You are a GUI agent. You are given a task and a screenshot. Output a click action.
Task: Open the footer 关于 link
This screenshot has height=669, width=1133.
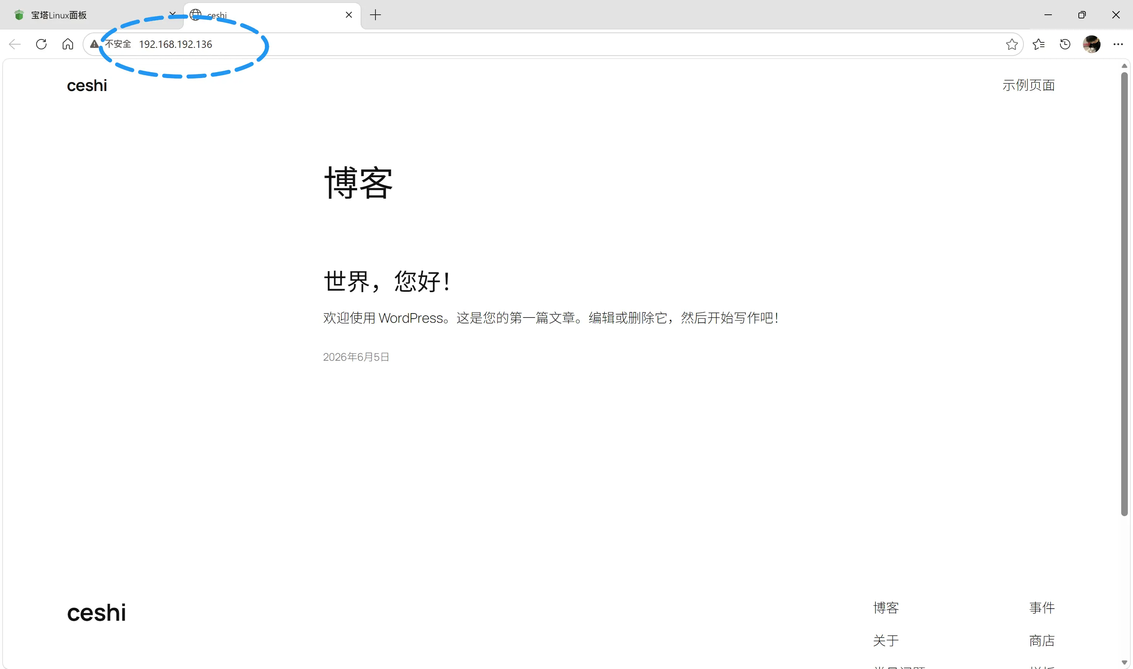(886, 641)
